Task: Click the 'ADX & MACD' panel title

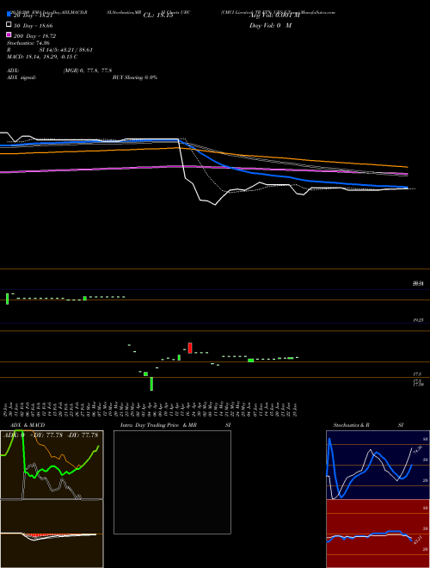Action: [x=26, y=425]
